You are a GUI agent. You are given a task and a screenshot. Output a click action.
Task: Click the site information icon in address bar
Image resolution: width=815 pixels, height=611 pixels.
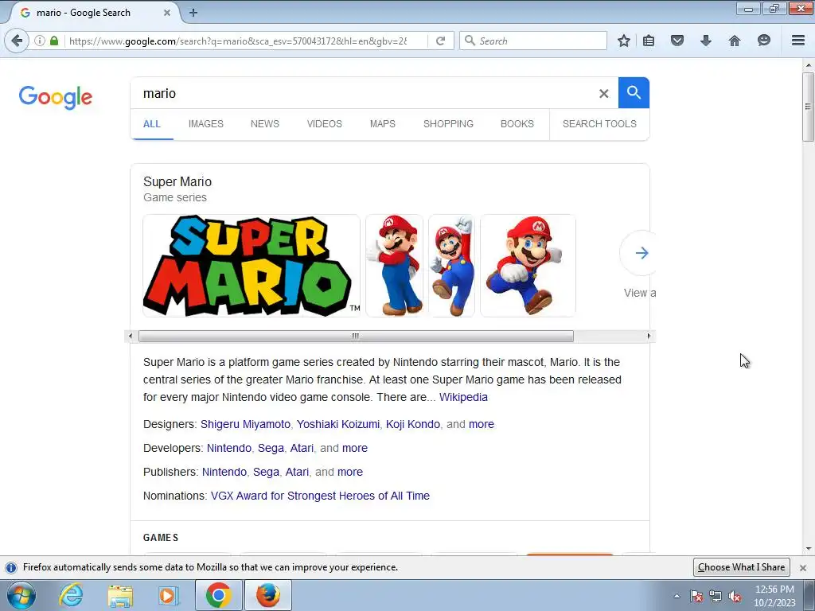point(40,41)
